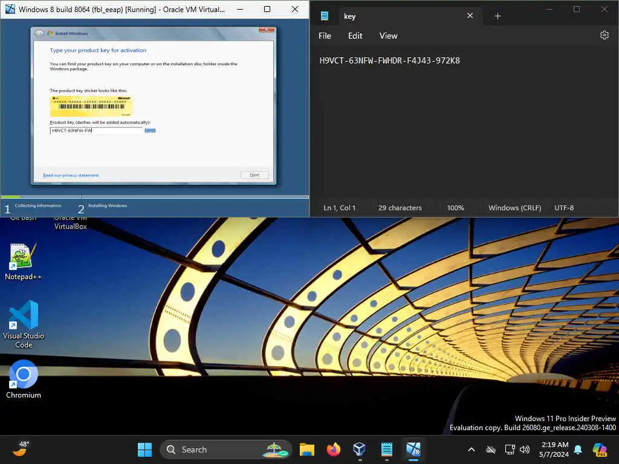Open VirtualBox Manager cube icon on the taskbar

pos(359,449)
